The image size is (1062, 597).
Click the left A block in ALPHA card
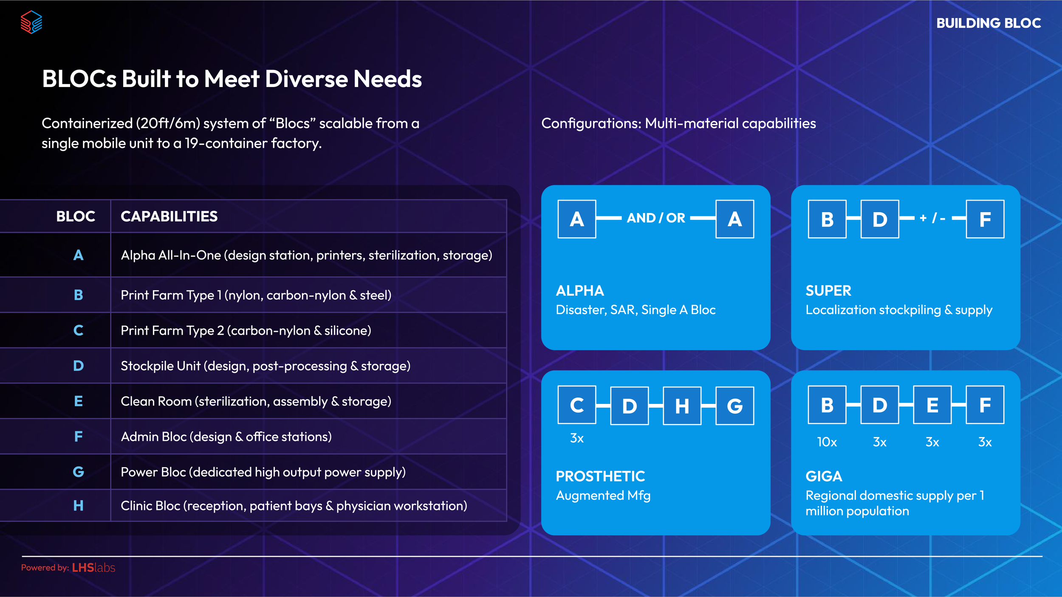(x=577, y=219)
